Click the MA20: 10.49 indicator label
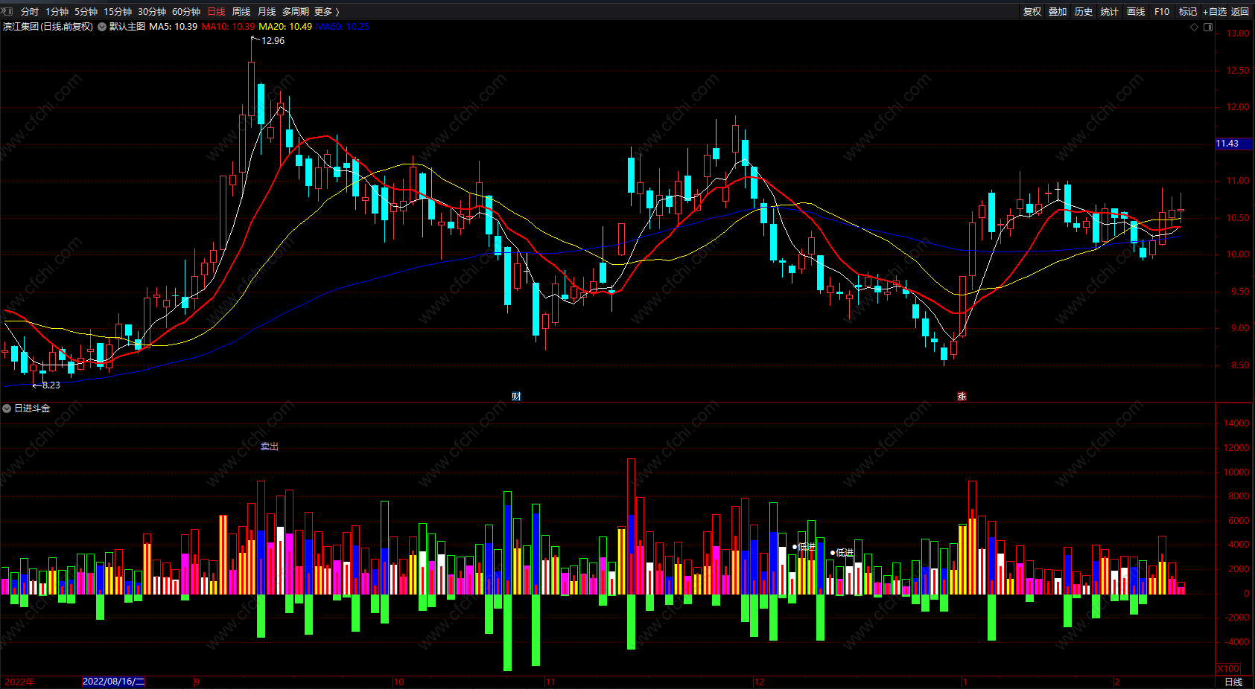 (285, 27)
